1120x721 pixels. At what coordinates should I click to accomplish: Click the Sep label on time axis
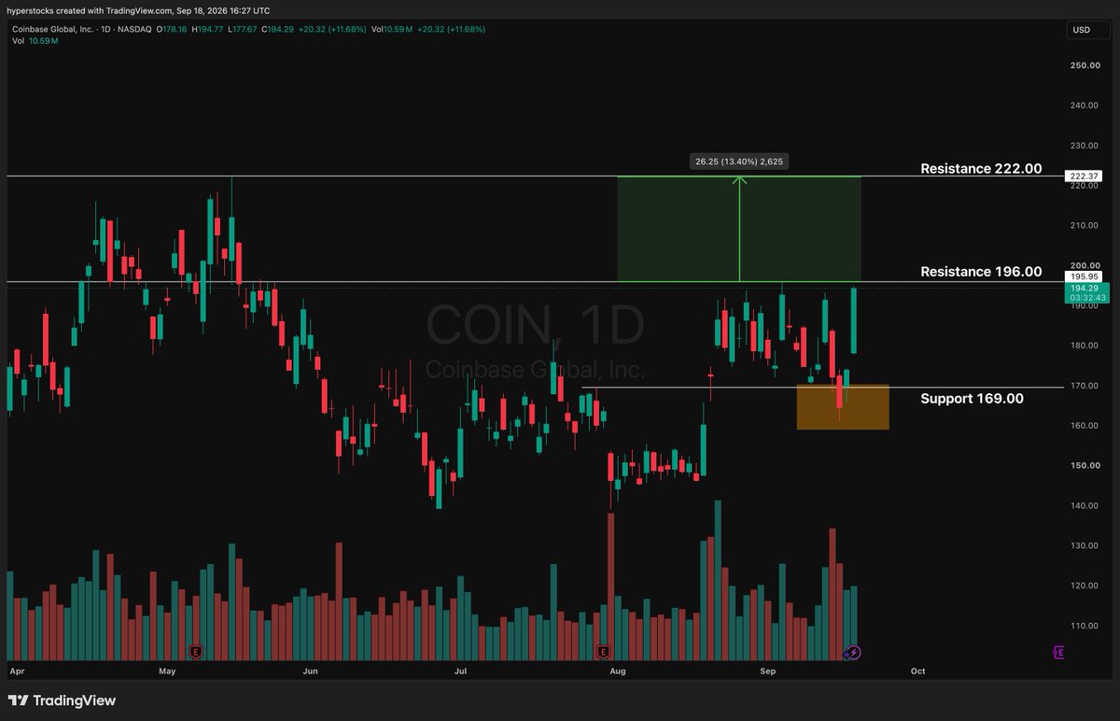click(x=768, y=671)
